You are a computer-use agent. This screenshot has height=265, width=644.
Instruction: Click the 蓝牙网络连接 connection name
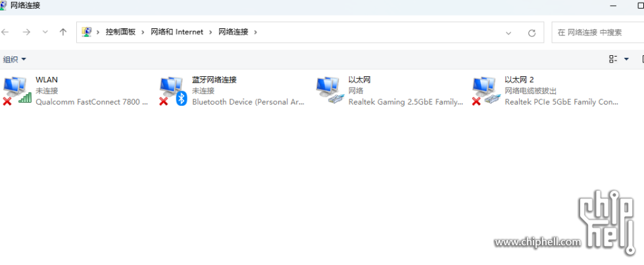214,80
